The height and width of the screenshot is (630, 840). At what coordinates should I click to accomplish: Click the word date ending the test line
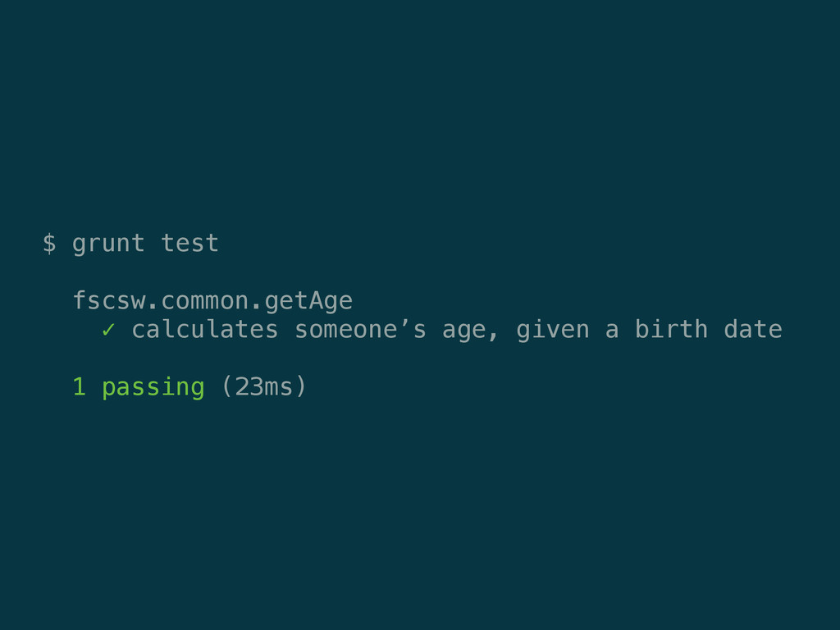(x=753, y=330)
